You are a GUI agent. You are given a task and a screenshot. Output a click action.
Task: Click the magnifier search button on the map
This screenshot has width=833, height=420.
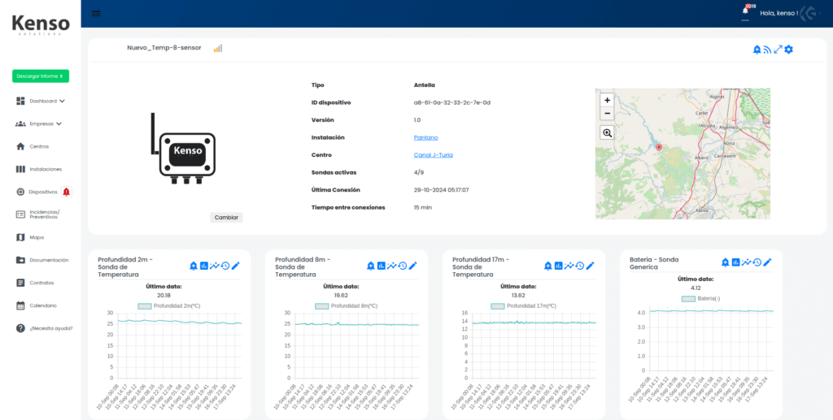[607, 133]
